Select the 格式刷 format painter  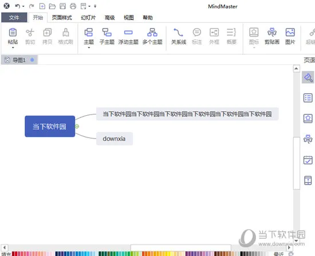click(65, 36)
